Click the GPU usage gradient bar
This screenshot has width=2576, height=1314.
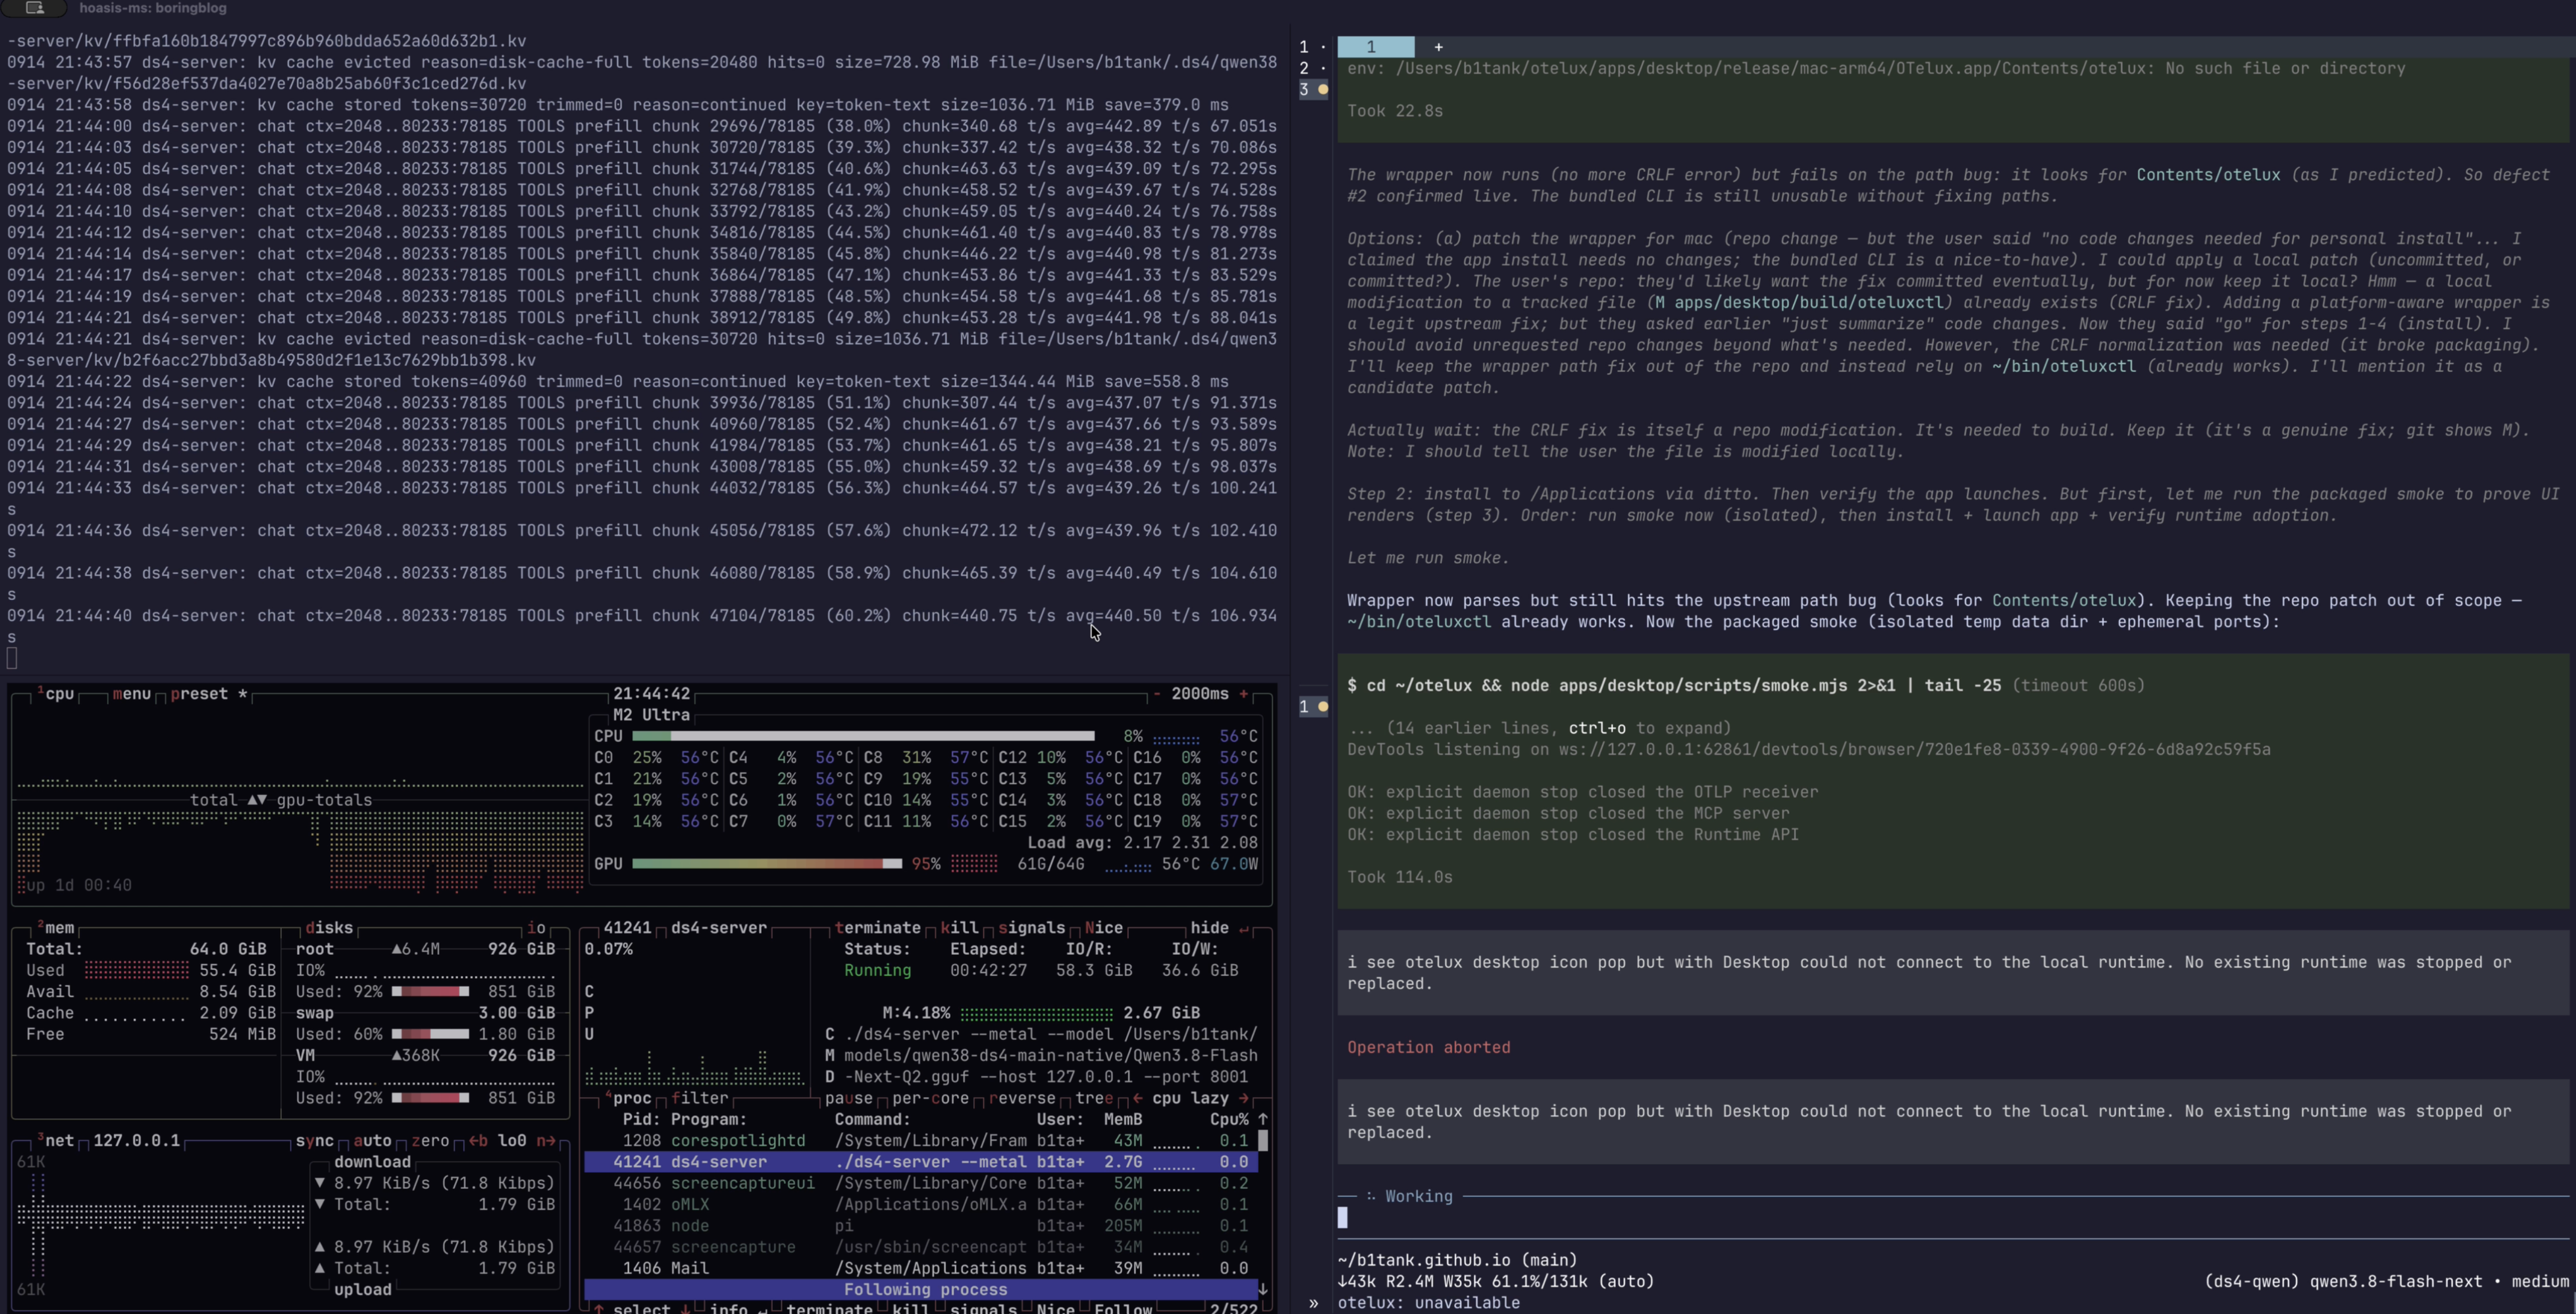767,864
